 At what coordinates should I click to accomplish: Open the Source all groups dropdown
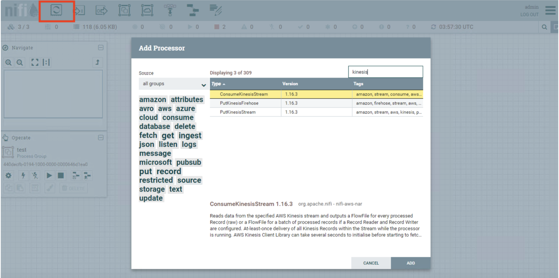click(x=174, y=84)
